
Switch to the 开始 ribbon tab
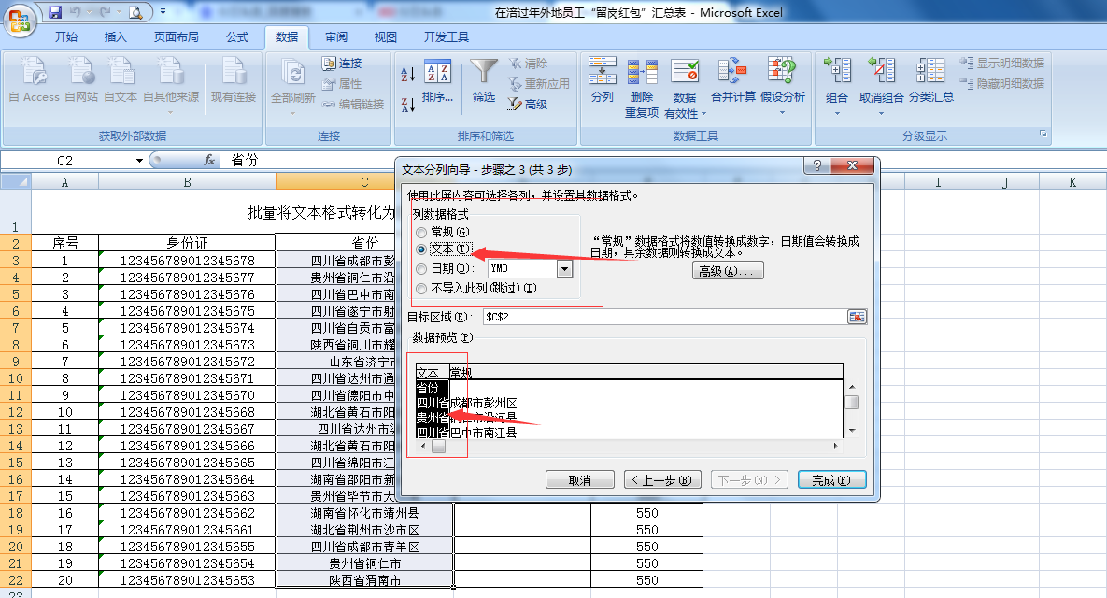(66, 36)
